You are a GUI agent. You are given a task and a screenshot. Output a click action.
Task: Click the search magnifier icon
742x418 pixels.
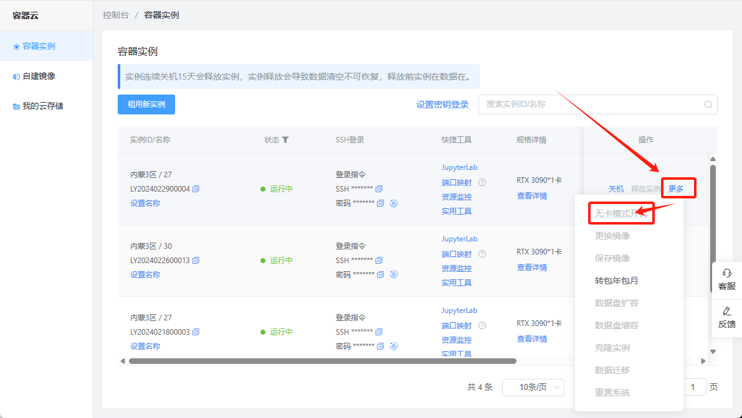point(708,104)
